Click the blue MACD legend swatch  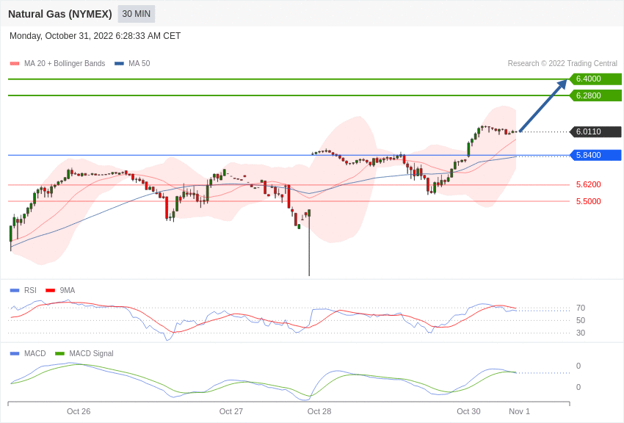[x=15, y=354]
